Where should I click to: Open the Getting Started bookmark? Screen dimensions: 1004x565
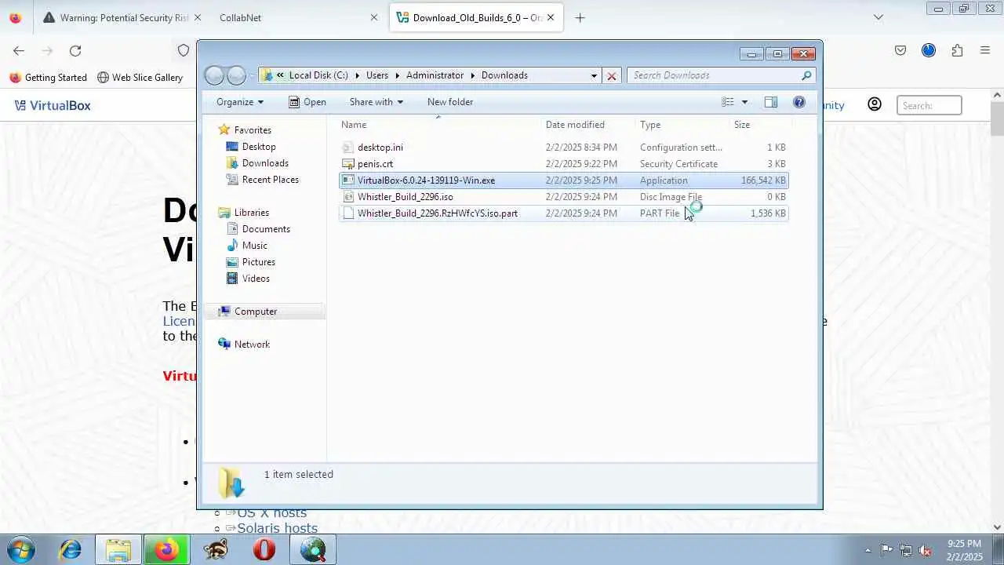[x=48, y=78]
